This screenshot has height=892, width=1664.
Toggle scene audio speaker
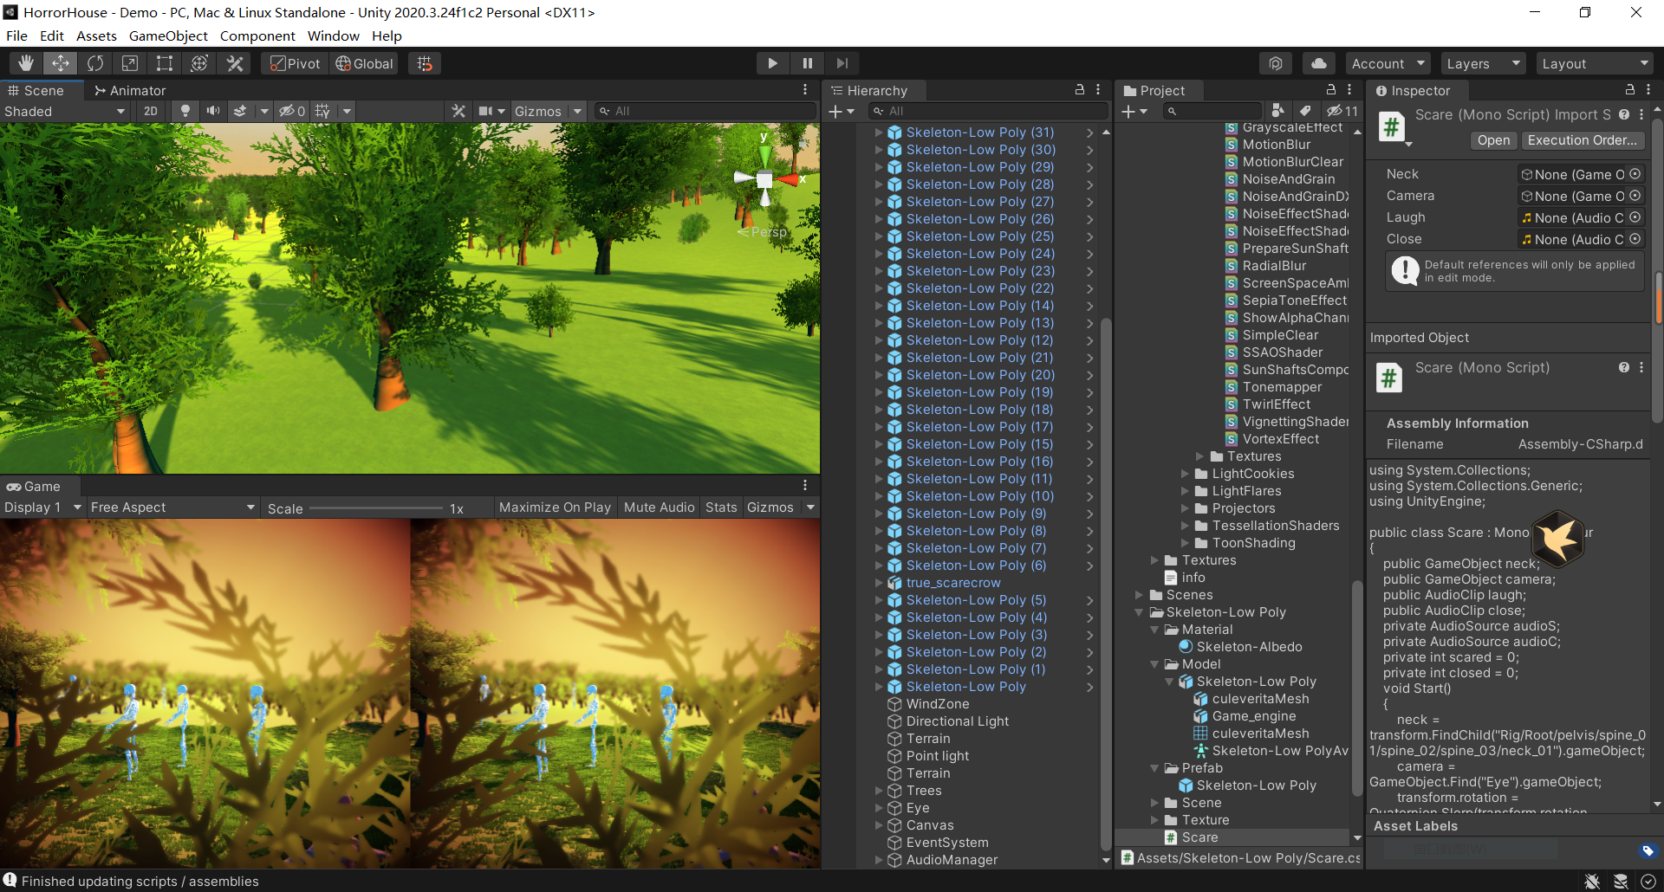point(212,111)
